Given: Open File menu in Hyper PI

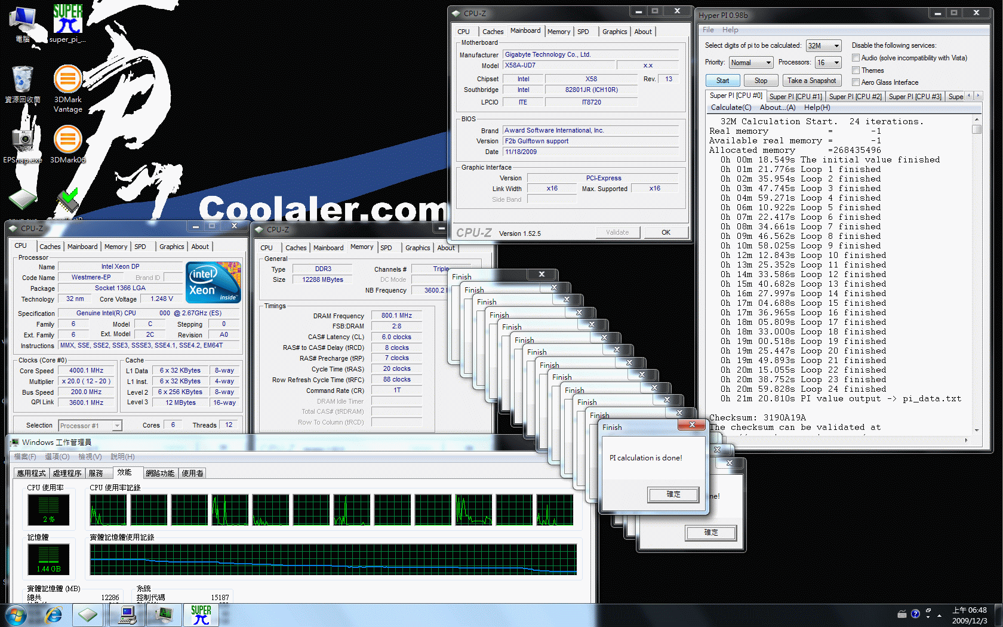Looking at the screenshot, I should click(x=708, y=30).
